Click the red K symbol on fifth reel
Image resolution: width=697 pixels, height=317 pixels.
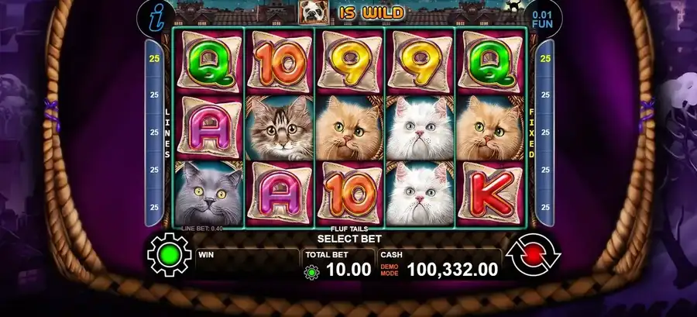[x=490, y=194]
